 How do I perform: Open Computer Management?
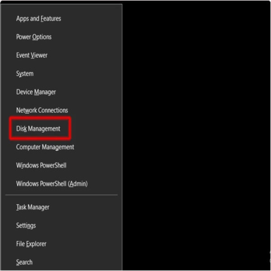[x=45, y=147]
